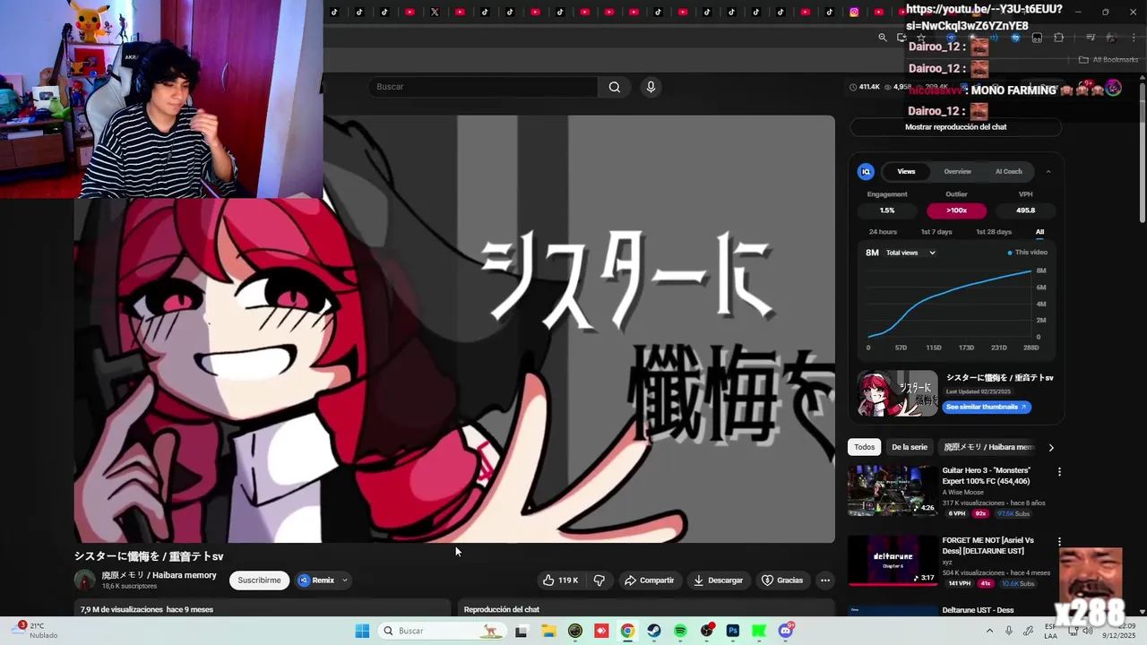This screenshot has width=1147, height=645.
Task: Click the browser zoom magnifier icon
Action: click(883, 37)
